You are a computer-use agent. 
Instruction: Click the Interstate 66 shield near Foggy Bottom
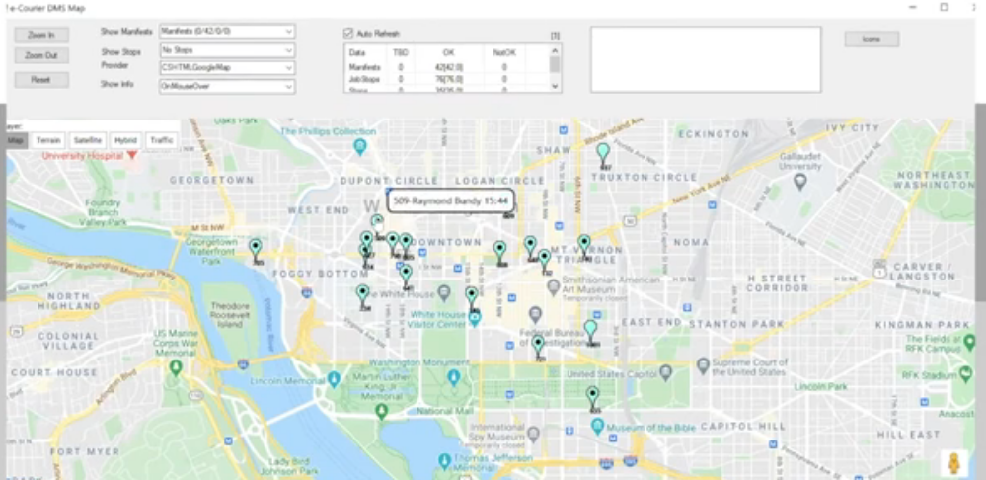[306, 292]
